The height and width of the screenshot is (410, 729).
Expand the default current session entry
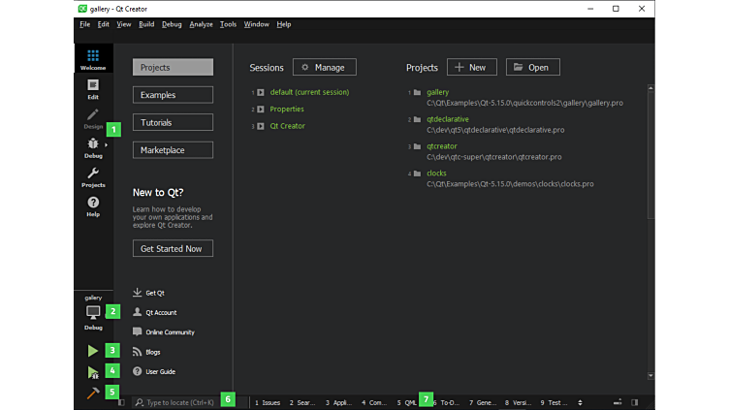261,92
